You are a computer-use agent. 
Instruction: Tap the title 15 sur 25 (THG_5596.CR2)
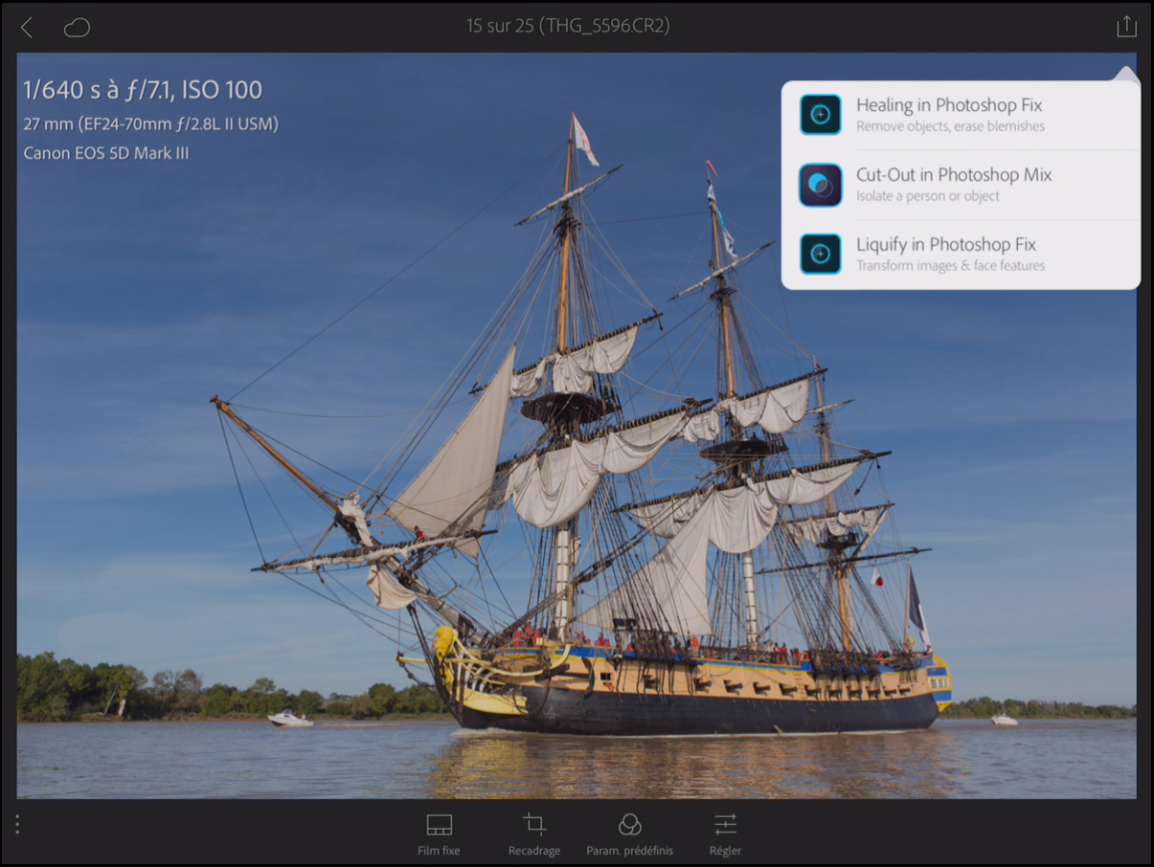pyautogui.click(x=568, y=26)
